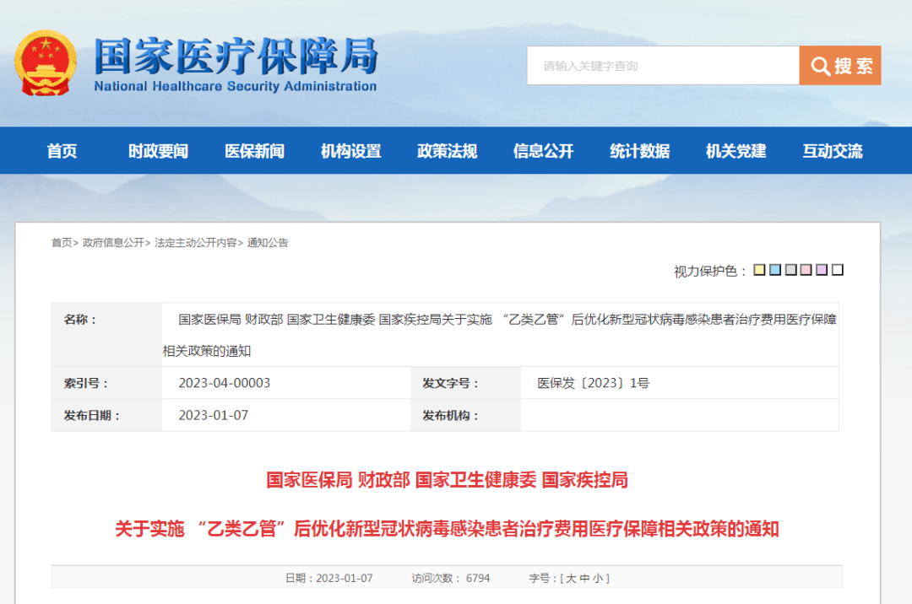
Task: Open 法定主动公开内容 breadcrumb link
Action: coord(195,243)
